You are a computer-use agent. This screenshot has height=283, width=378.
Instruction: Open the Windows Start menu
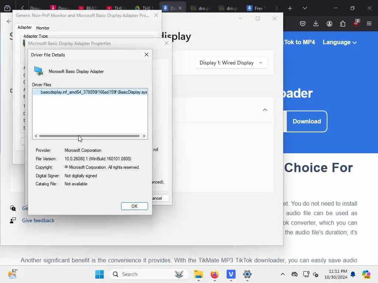[x=99, y=274]
